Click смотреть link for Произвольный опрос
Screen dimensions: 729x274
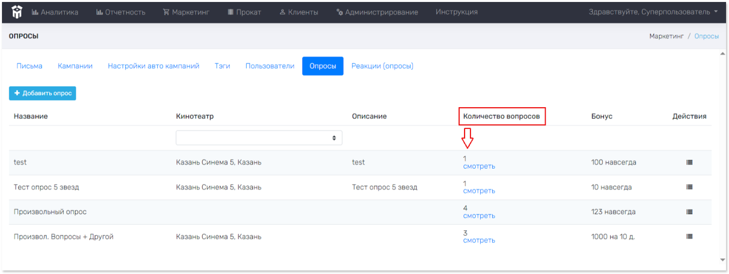479,216
